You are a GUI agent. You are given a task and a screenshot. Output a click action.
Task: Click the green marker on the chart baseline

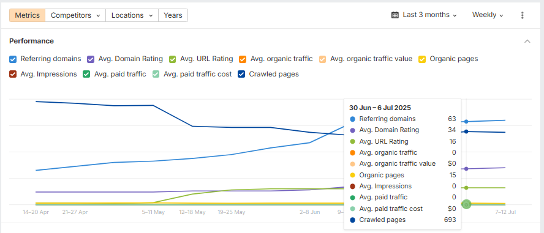[466, 205]
